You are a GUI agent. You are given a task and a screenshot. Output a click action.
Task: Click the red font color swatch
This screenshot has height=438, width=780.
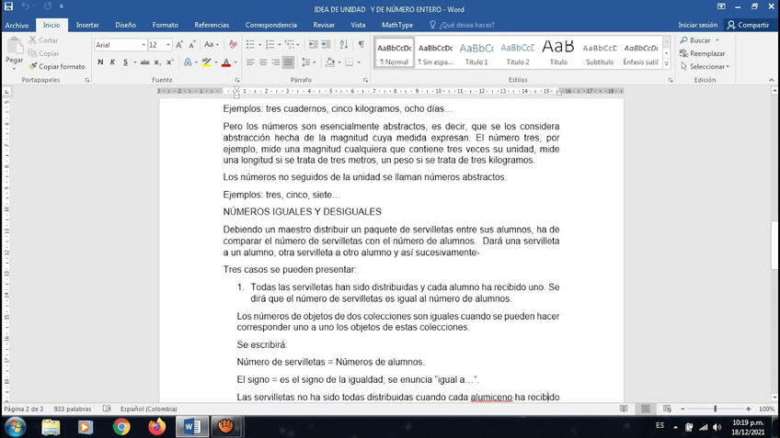pos(226,62)
